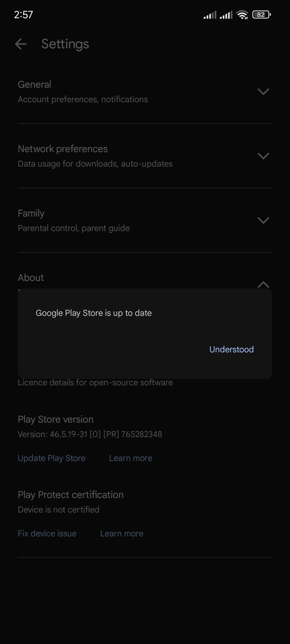This screenshot has width=290, height=644.
Task: Open General account preferences item
Action: tap(145, 92)
